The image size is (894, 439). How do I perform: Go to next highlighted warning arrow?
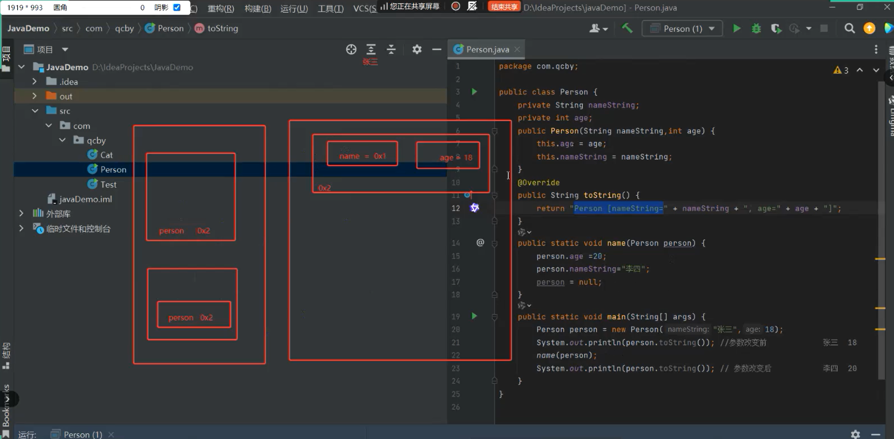[x=876, y=70]
